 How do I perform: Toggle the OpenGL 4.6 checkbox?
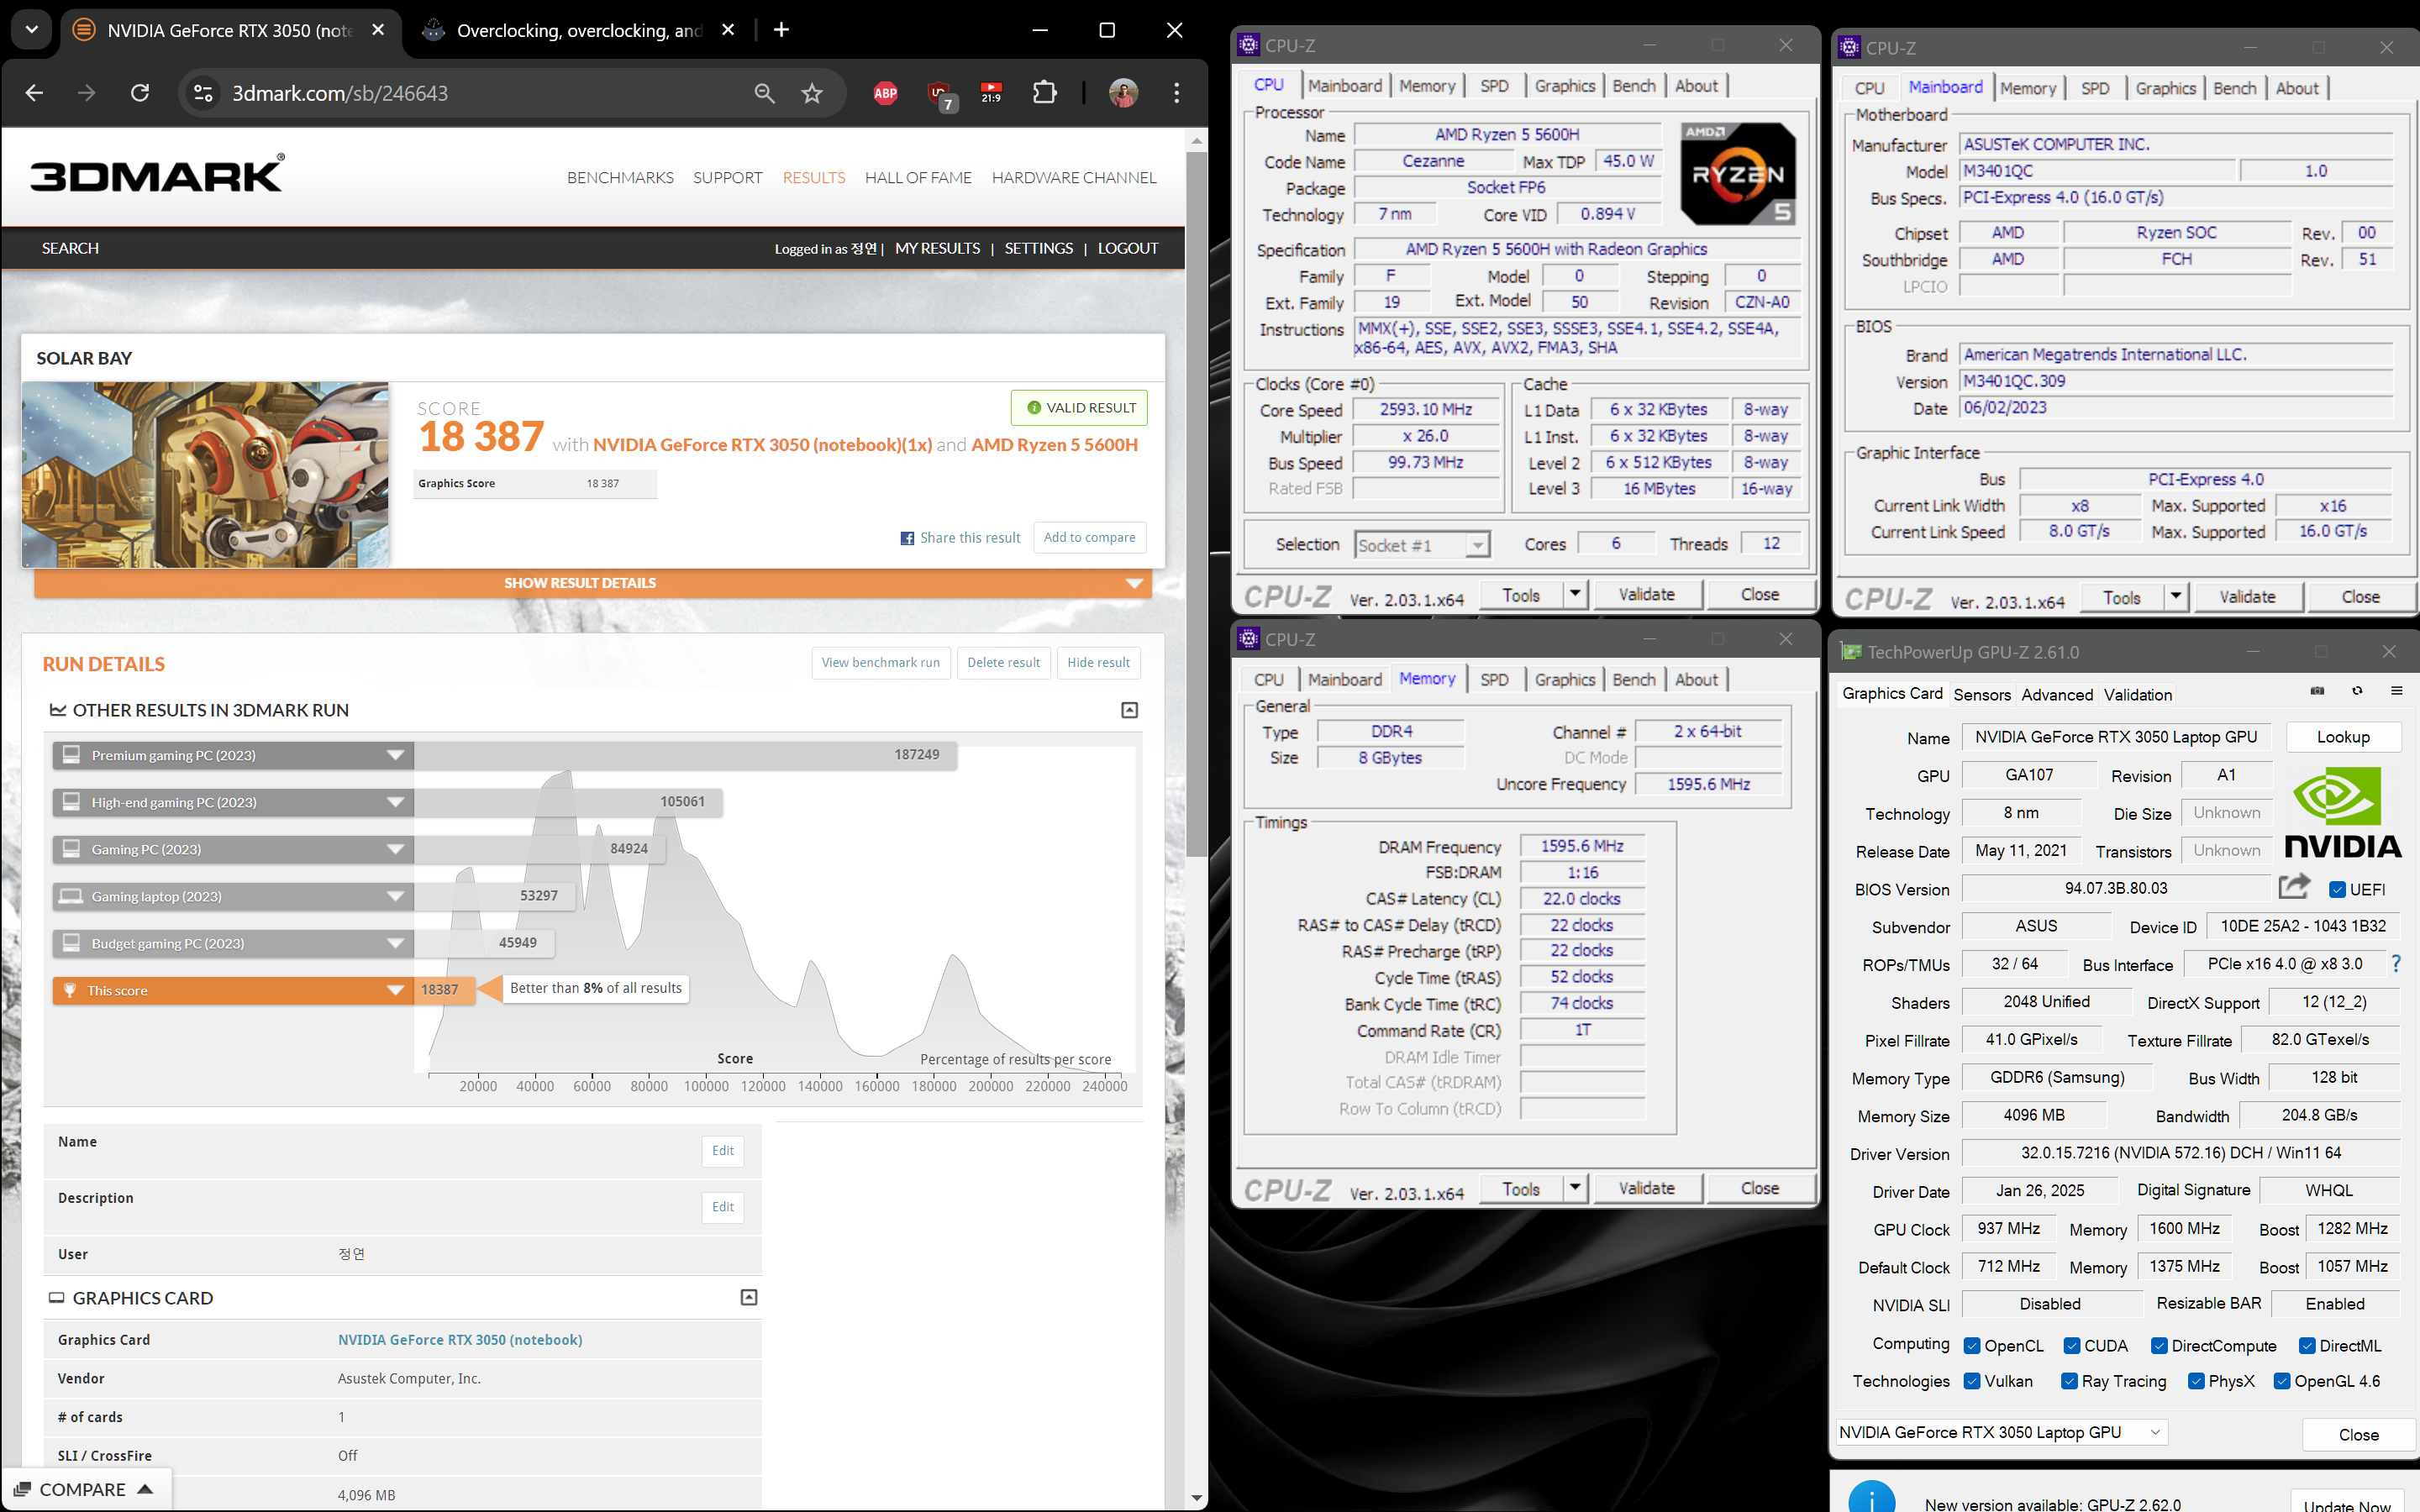click(2282, 1381)
